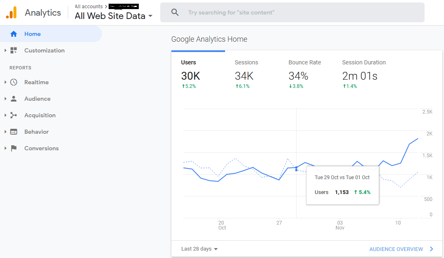Expand the Realtime reports
Viewport: 444px width, 258px height.
[5, 82]
